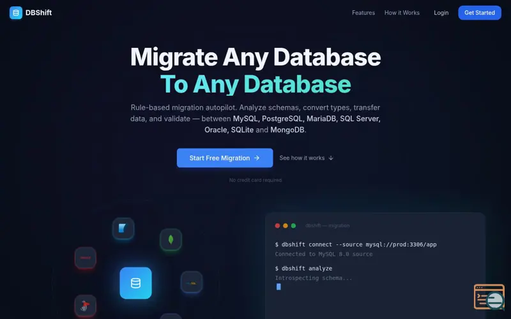The height and width of the screenshot is (319, 511).
Task: Click the arrow in Start Free Migration
Action: tap(257, 158)
